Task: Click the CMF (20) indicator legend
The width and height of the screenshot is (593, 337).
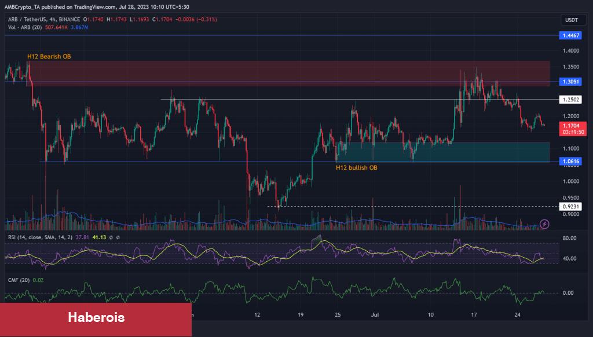Action: (x=19, y=280)
